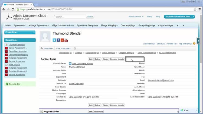Click the Facebook social icon
The height and width of the screenshot is (114, 203).
(x=58, y=40)
